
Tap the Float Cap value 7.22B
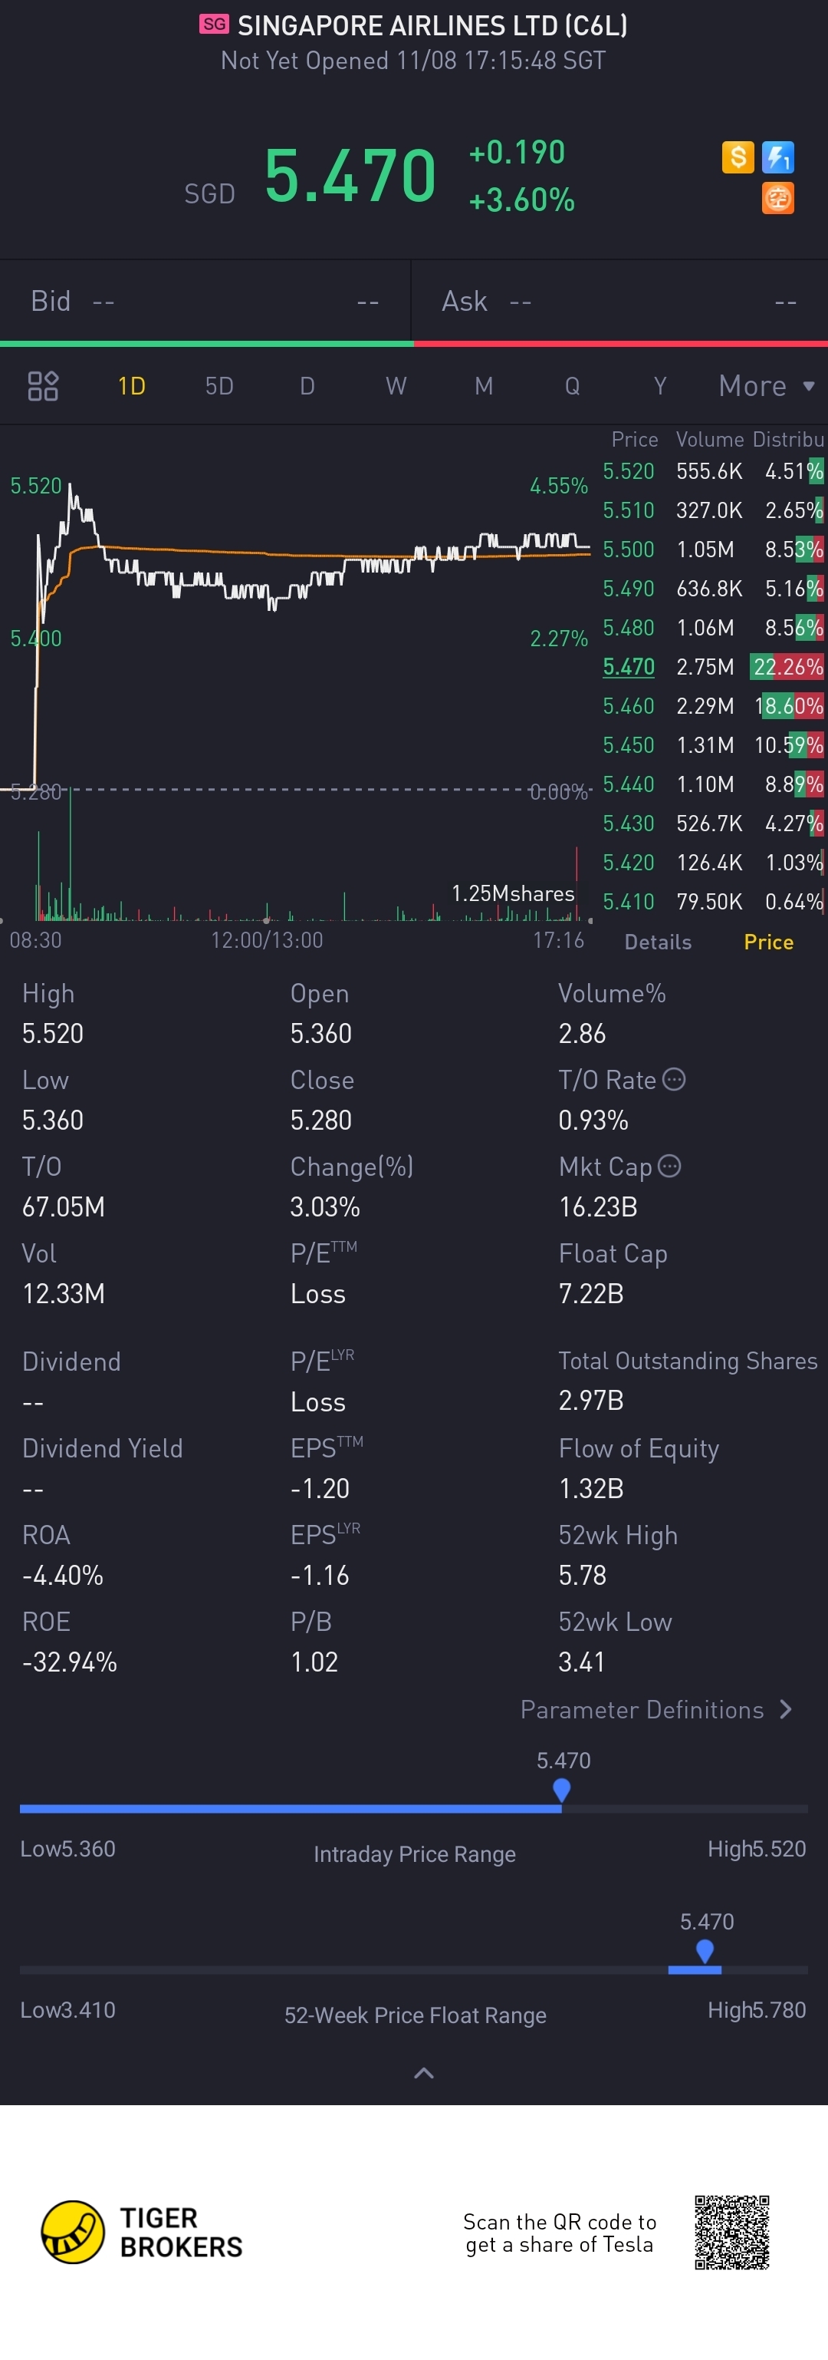[591, 1294]
